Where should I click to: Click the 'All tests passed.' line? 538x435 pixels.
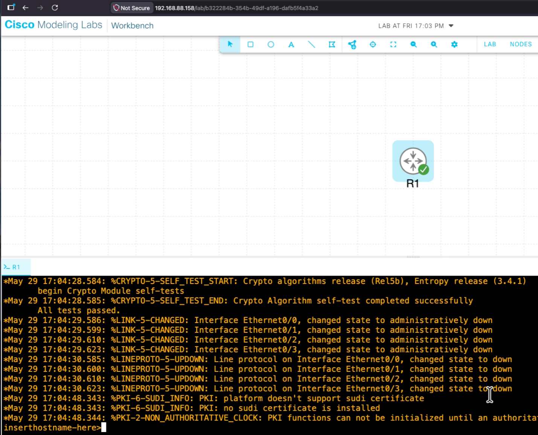(79, 311)
